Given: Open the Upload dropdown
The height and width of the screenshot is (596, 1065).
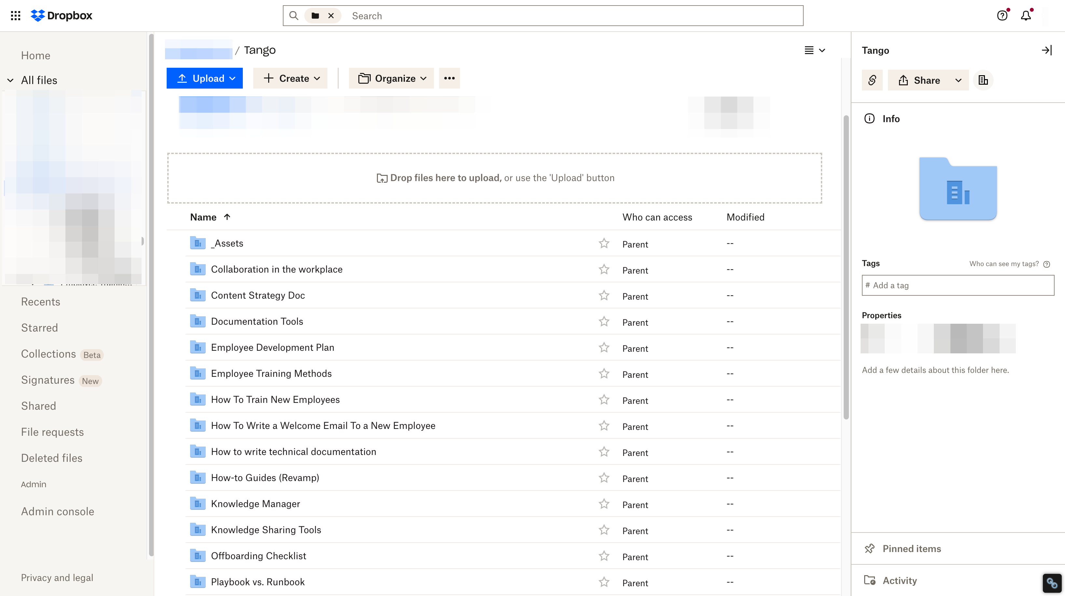Looking at the screenshot, I should pyautogui.click(x=204, y=78).
